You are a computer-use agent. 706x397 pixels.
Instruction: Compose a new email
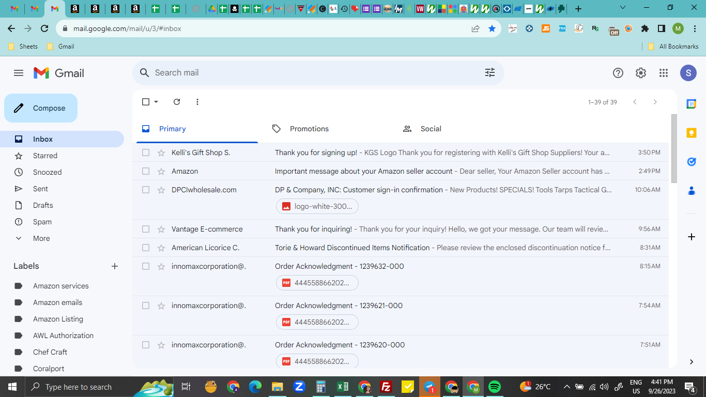pyautogui.click(x=41, y=108)
